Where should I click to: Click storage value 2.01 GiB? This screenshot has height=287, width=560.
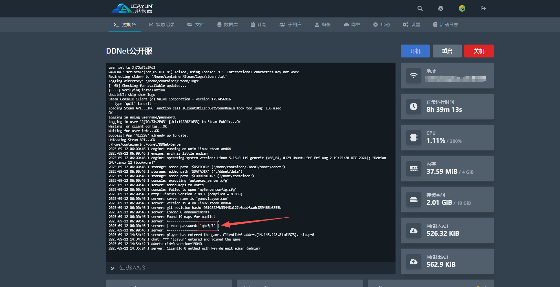click(439, 202)
